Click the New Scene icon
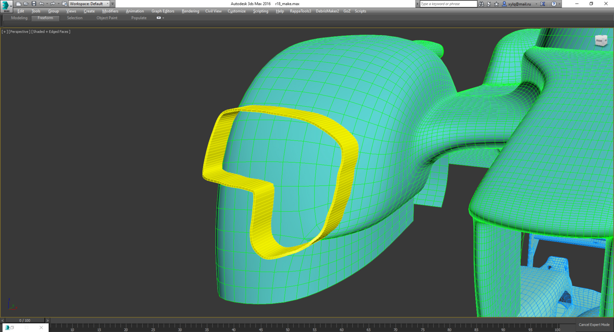The image size is (614, 332). click(x=19, y=4)
